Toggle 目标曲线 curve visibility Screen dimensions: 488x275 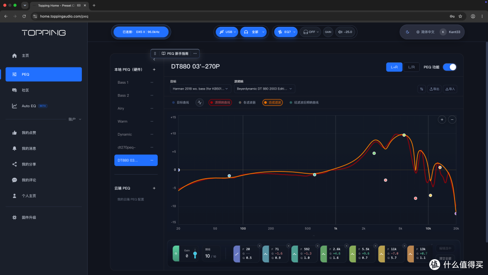click(x=180, y=103)
